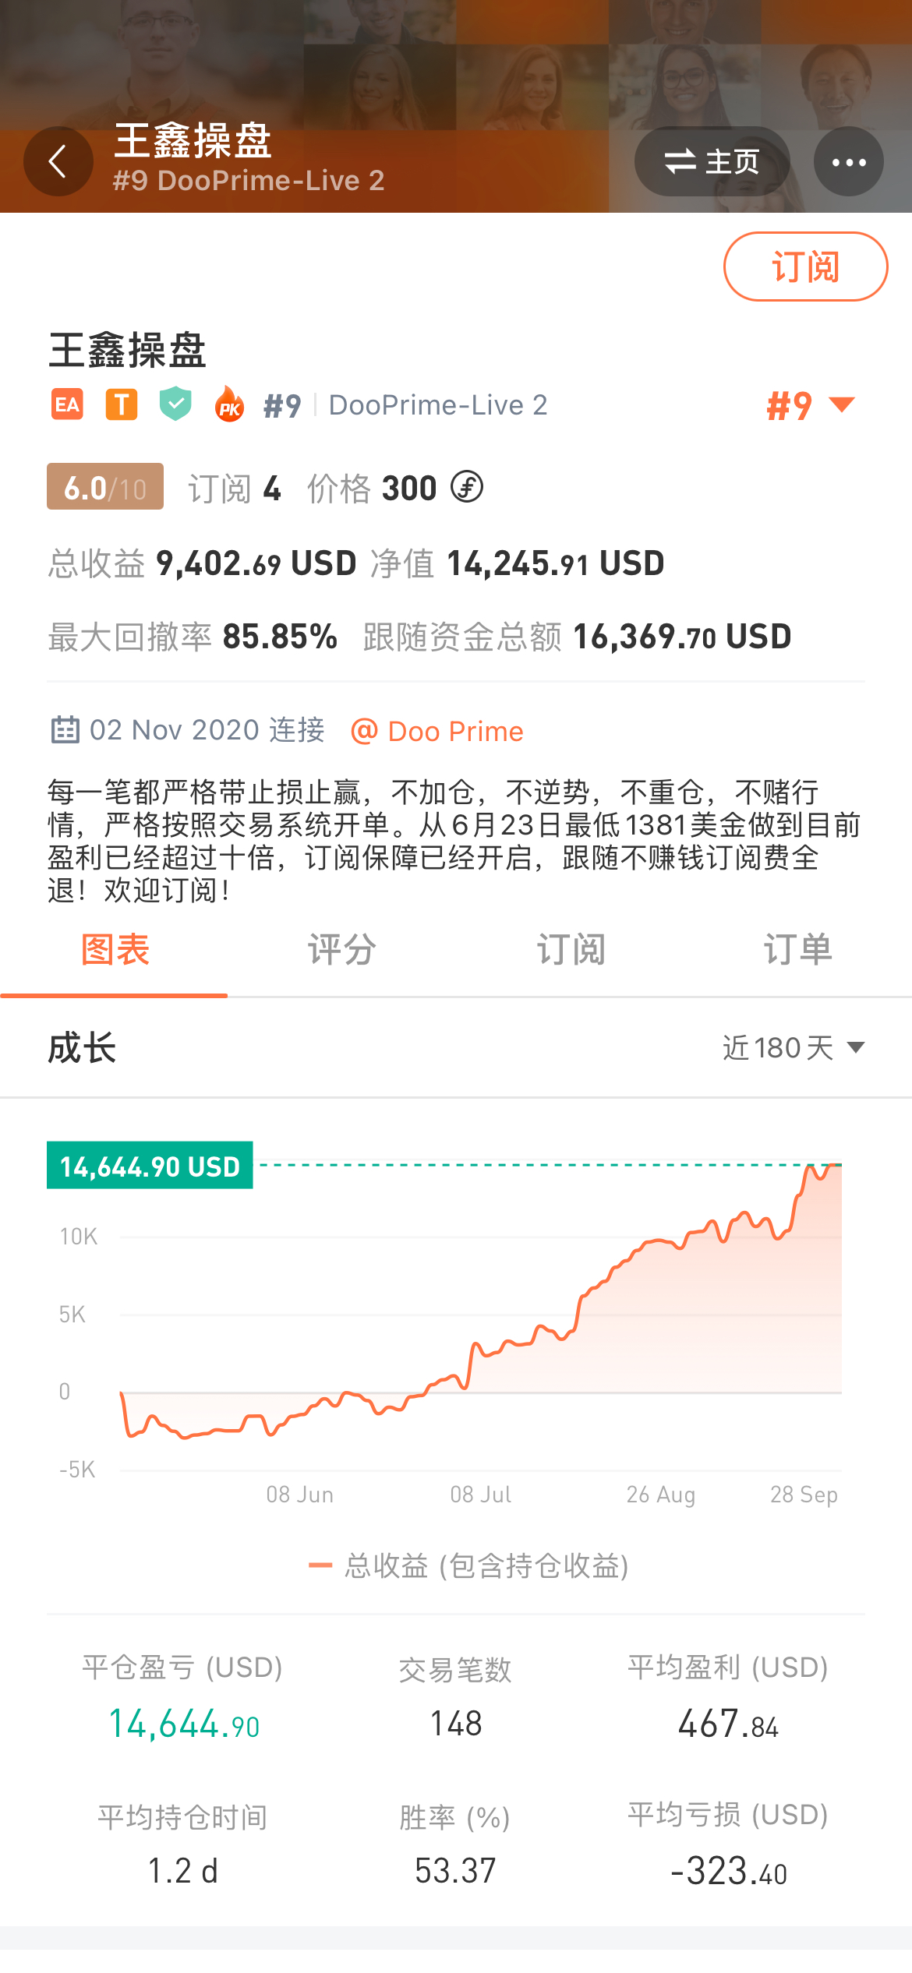This screenshot has width=912, height=1973.
Task: Tap the orange 订阅 subscribe button
Action: pos(806,266)
